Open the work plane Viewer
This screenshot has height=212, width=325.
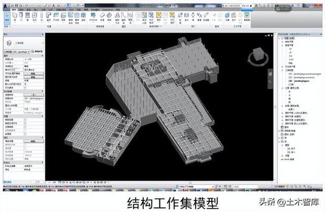[x=246, y=17]
